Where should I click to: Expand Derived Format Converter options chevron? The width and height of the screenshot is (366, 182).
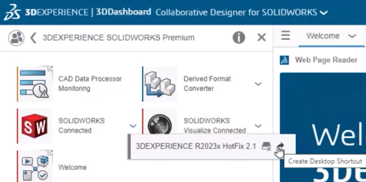[x=258, y=84]
